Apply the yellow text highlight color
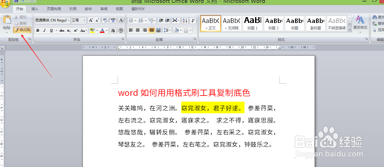 pyautogui.click(x=92, y=30)
